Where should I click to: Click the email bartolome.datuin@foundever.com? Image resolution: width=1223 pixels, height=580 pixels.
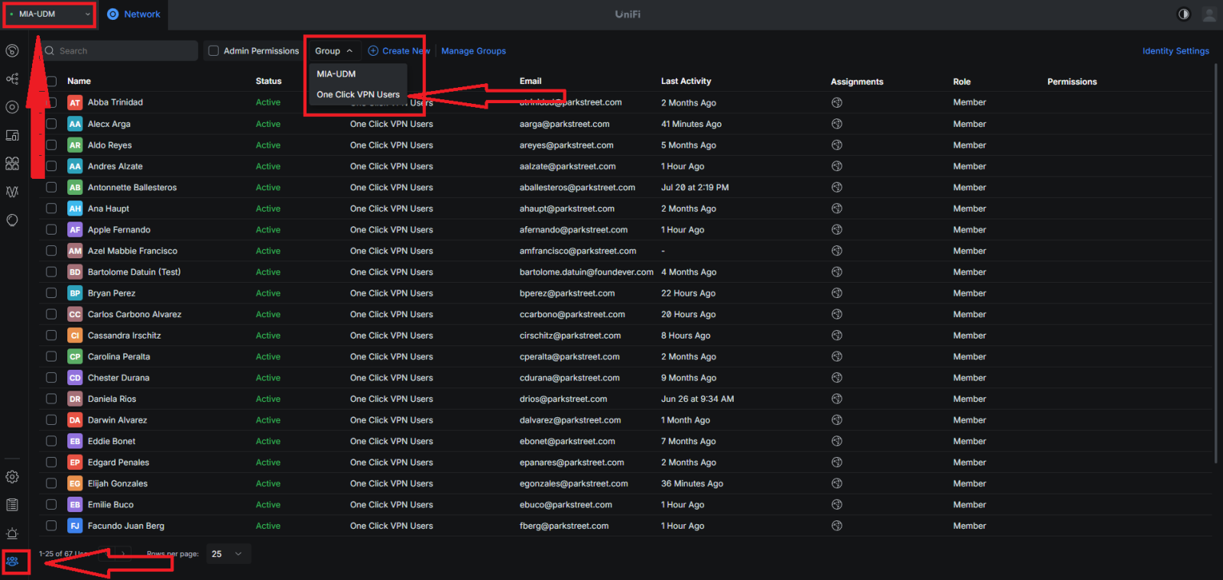586,272
